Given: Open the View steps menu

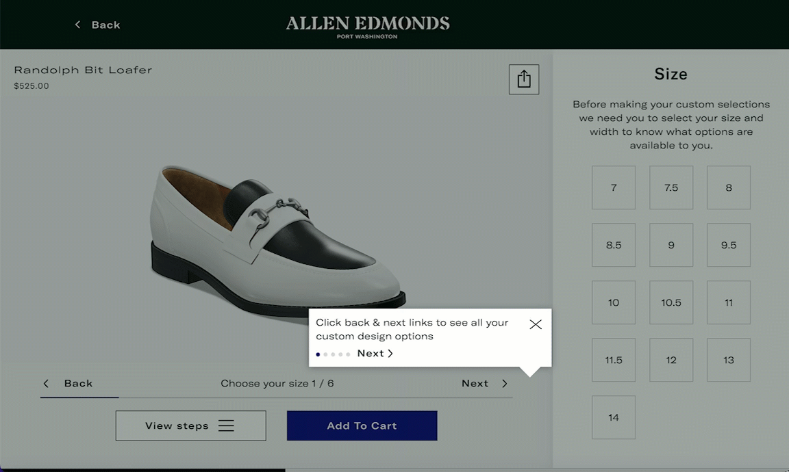Looking at the screenshot, I should 190,425.
